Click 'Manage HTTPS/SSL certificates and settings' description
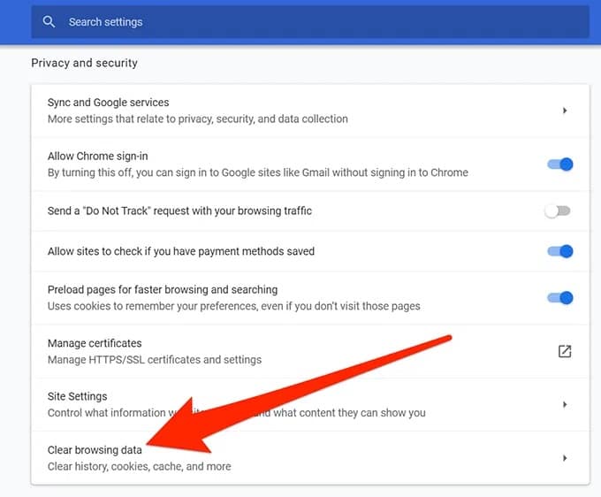 [x=155, y=360]
